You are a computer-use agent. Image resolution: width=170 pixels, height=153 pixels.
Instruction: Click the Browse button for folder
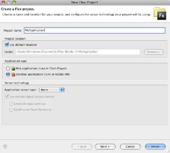point(154,52)
